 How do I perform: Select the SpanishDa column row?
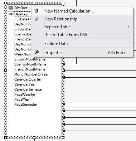coord(23,34)
